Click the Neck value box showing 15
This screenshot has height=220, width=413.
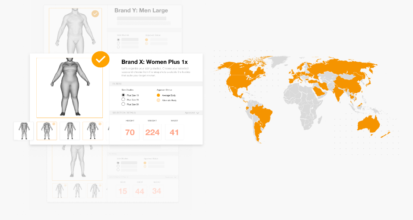tap(123, 191)
